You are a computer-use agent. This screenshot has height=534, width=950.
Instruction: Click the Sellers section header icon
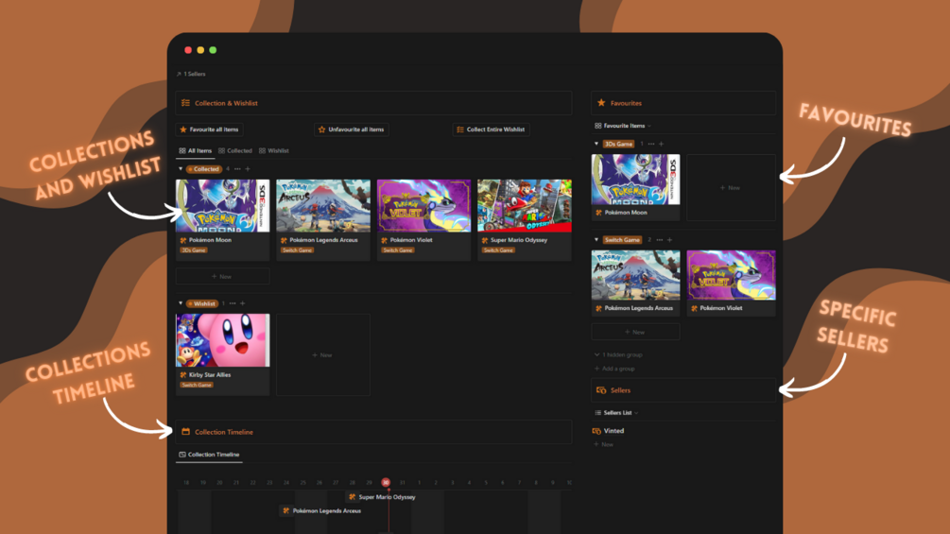coord(601,390)
